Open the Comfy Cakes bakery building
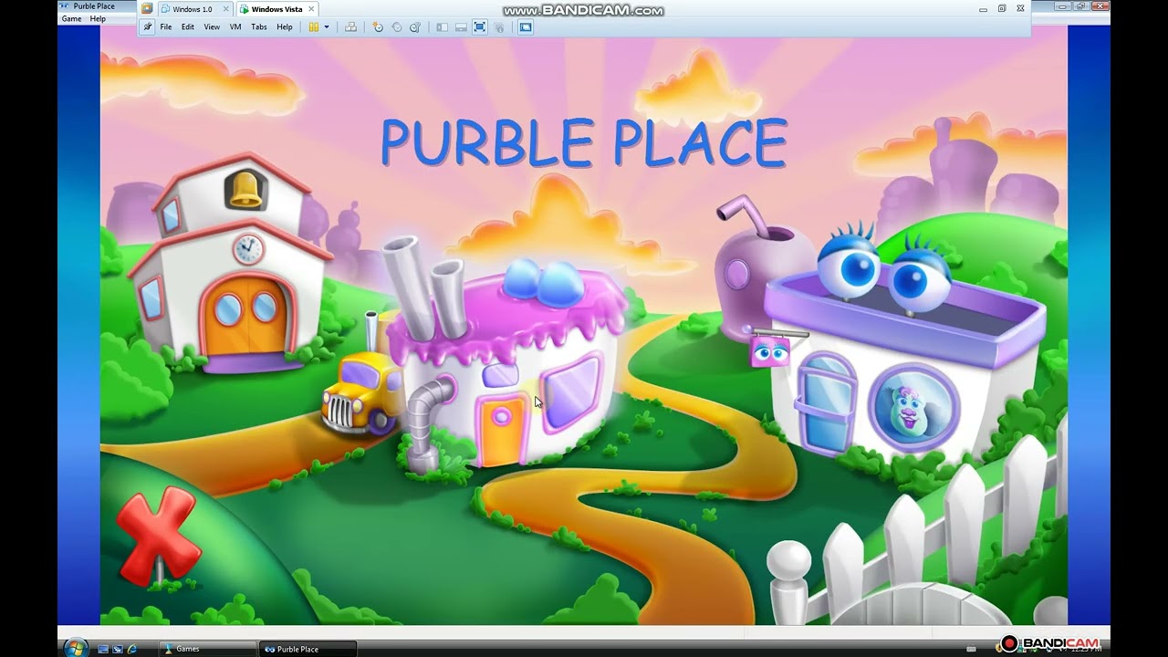 tap(506, 365)
